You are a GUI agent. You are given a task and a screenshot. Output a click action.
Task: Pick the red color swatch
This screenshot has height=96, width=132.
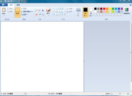click(104, 9)
